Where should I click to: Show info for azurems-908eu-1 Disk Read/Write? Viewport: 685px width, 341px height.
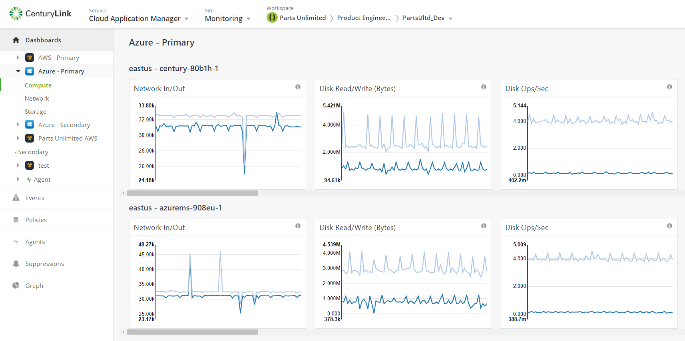(x=484, y=226)
